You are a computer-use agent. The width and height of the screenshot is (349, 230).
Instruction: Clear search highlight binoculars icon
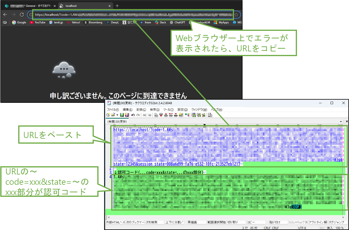click(176, 115)
